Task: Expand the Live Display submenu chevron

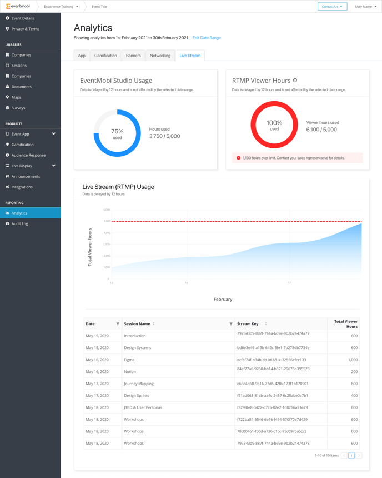Action: coord(54,165)
